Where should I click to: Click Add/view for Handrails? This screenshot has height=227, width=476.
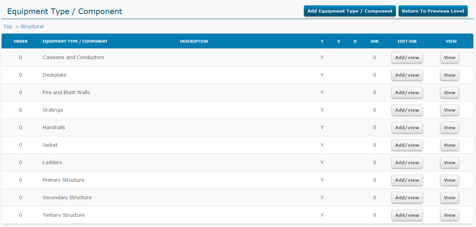[x=407, y=127]
